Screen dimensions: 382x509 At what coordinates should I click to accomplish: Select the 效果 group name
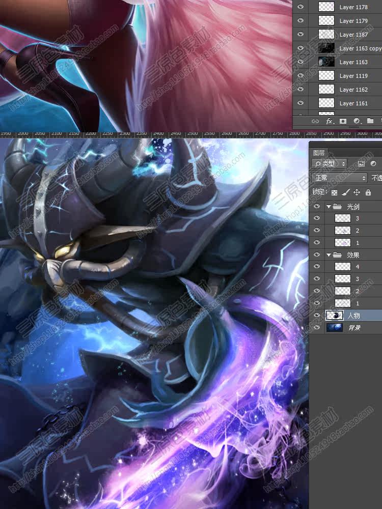353,255
